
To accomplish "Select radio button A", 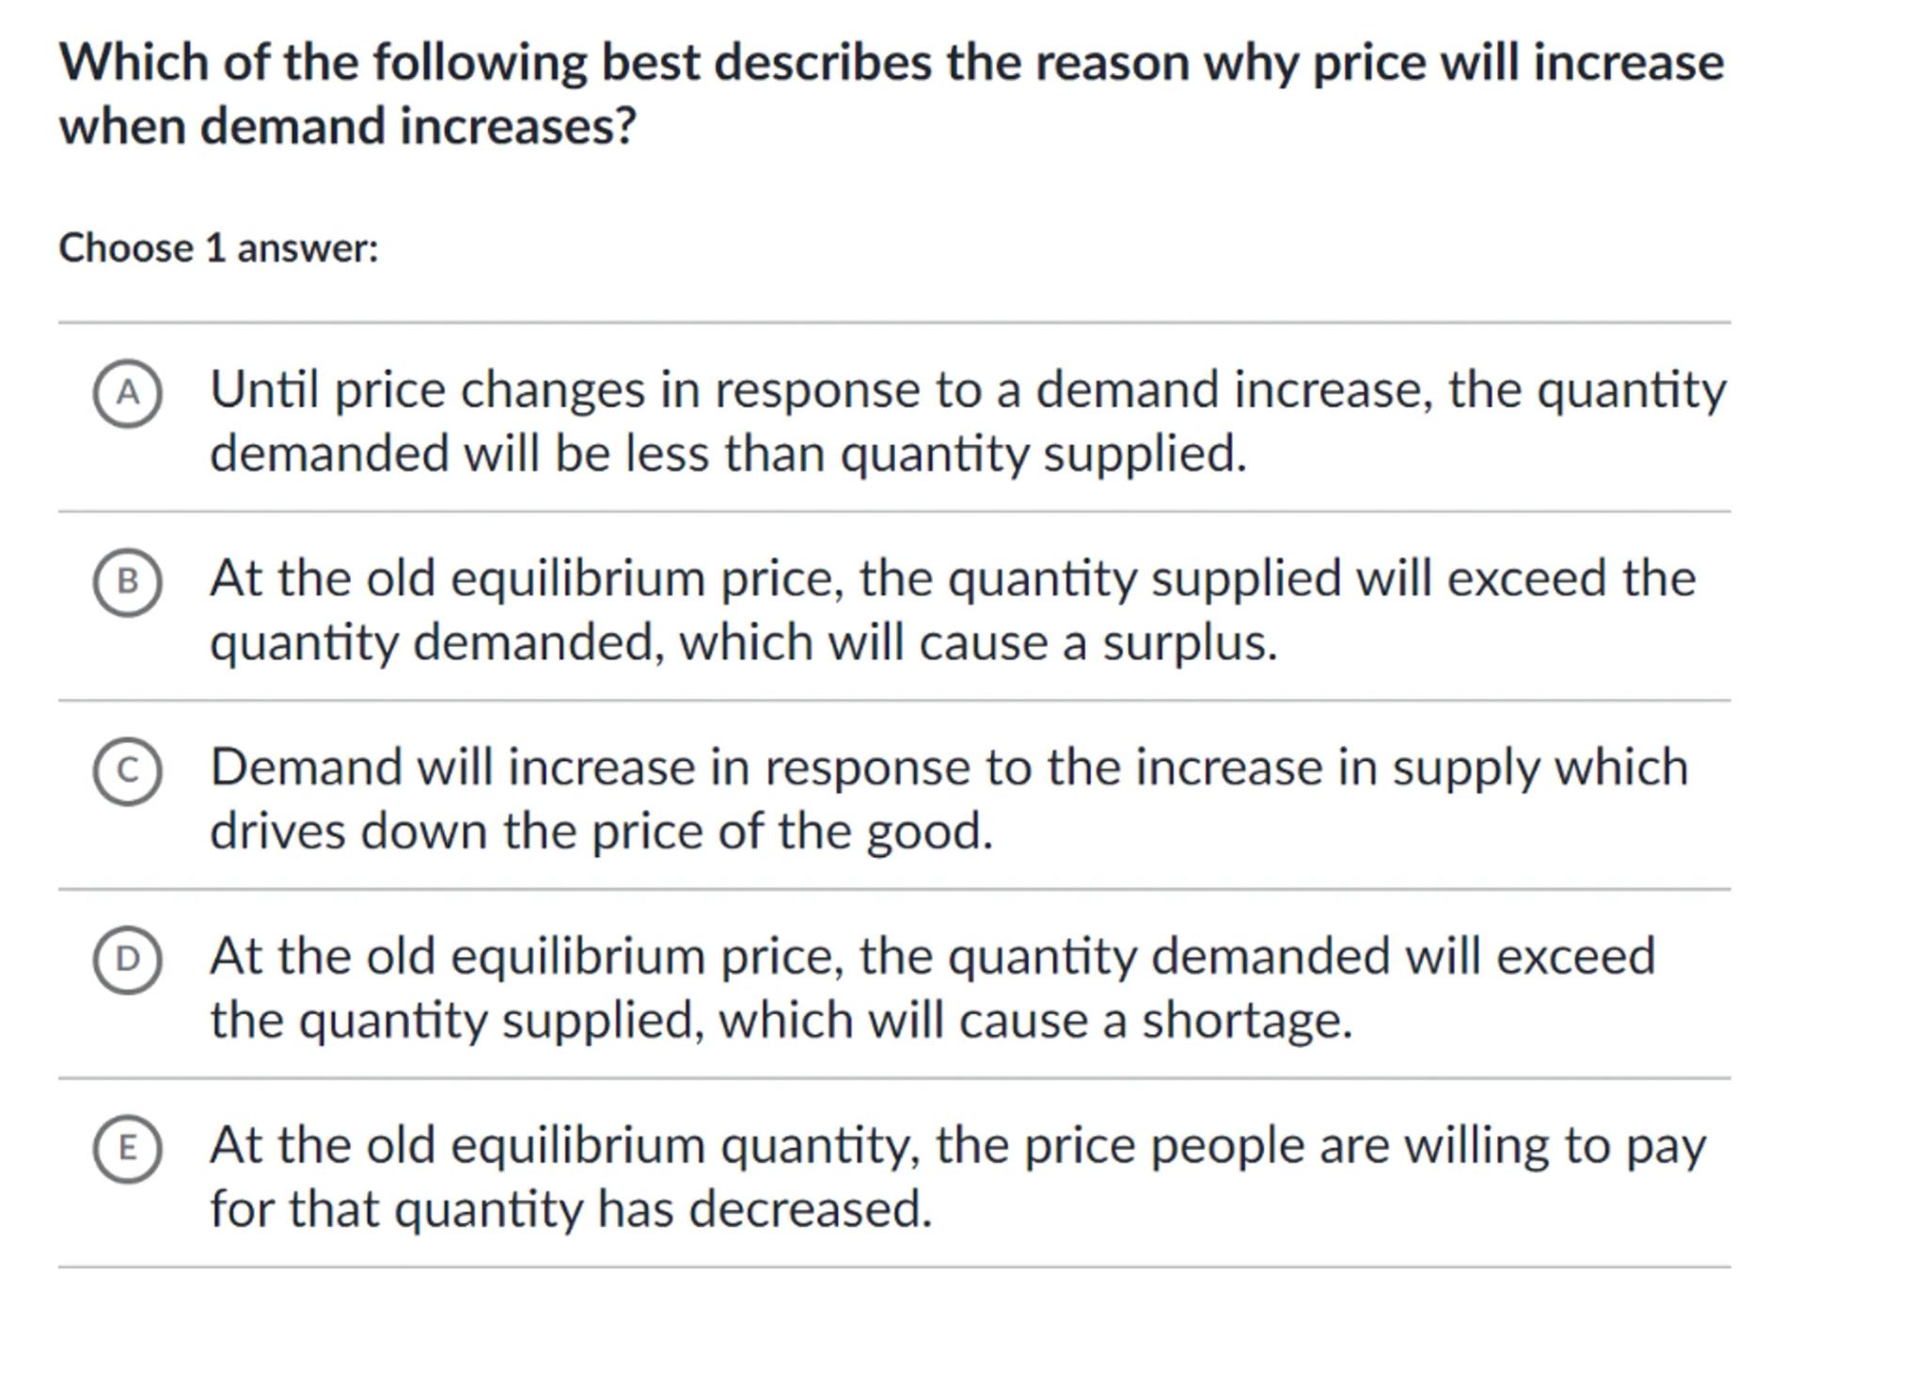I will [x=127, y=393].
